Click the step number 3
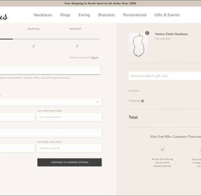This screenshot has width=201, height=196. 77,46
